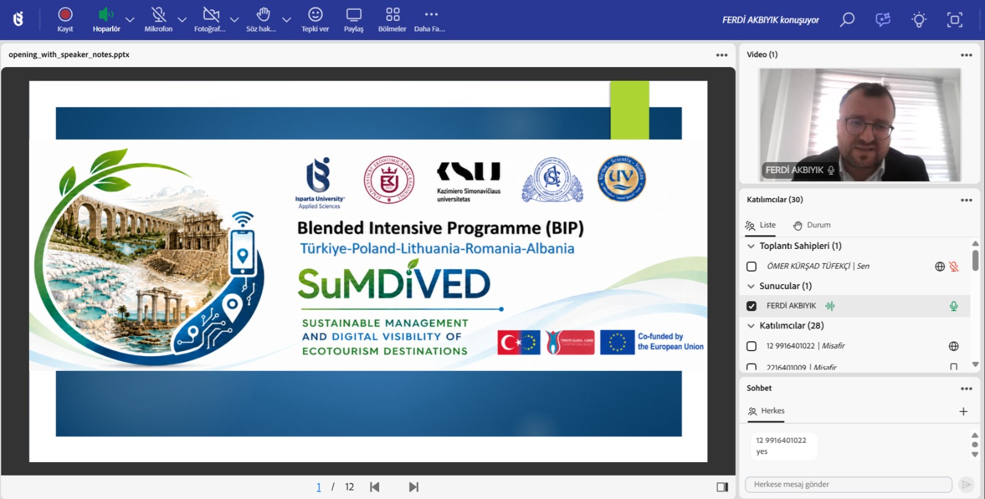Check the 12 9916401022 Misafir checkbox
This screenshot has height=499, width=985.
752,346
